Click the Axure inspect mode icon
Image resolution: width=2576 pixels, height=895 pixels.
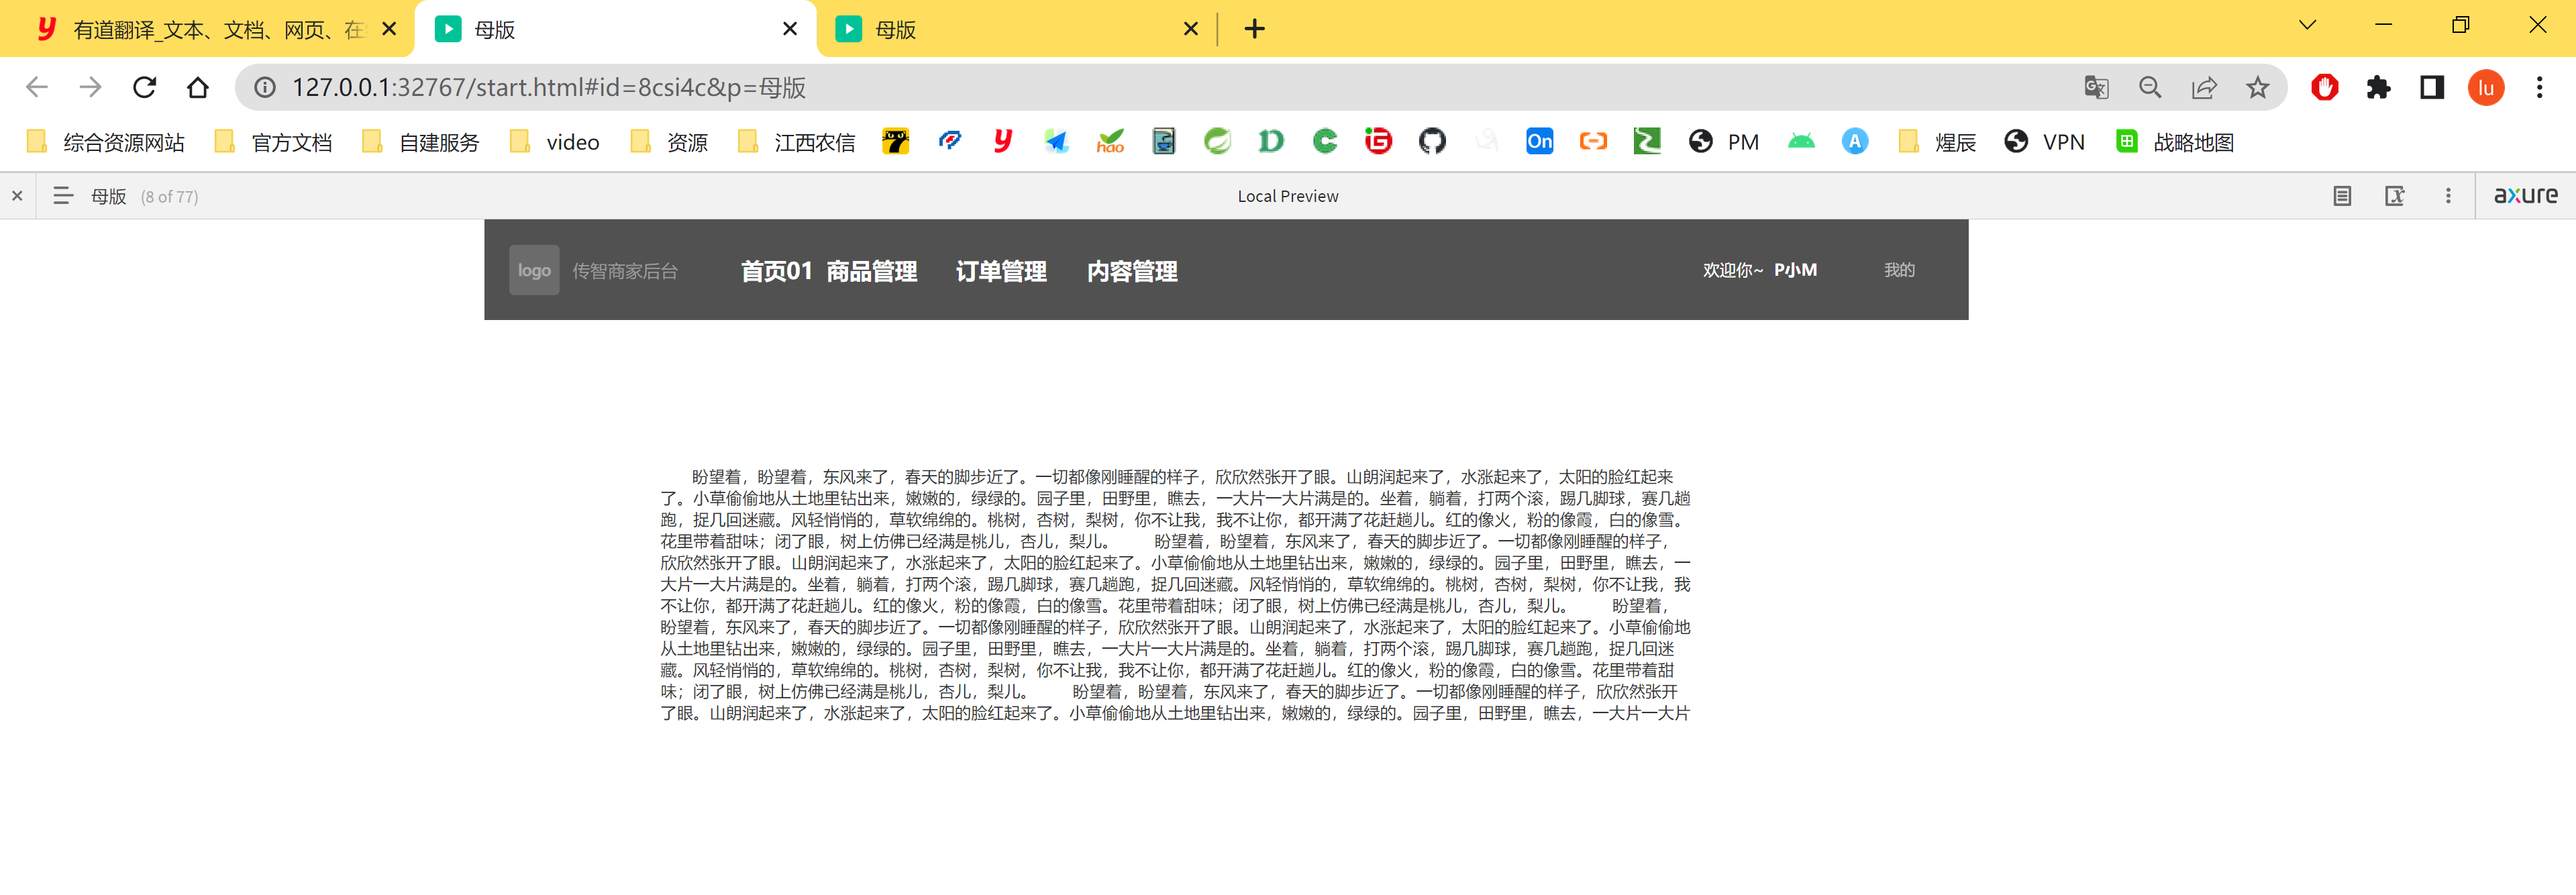coord(2395,196)
